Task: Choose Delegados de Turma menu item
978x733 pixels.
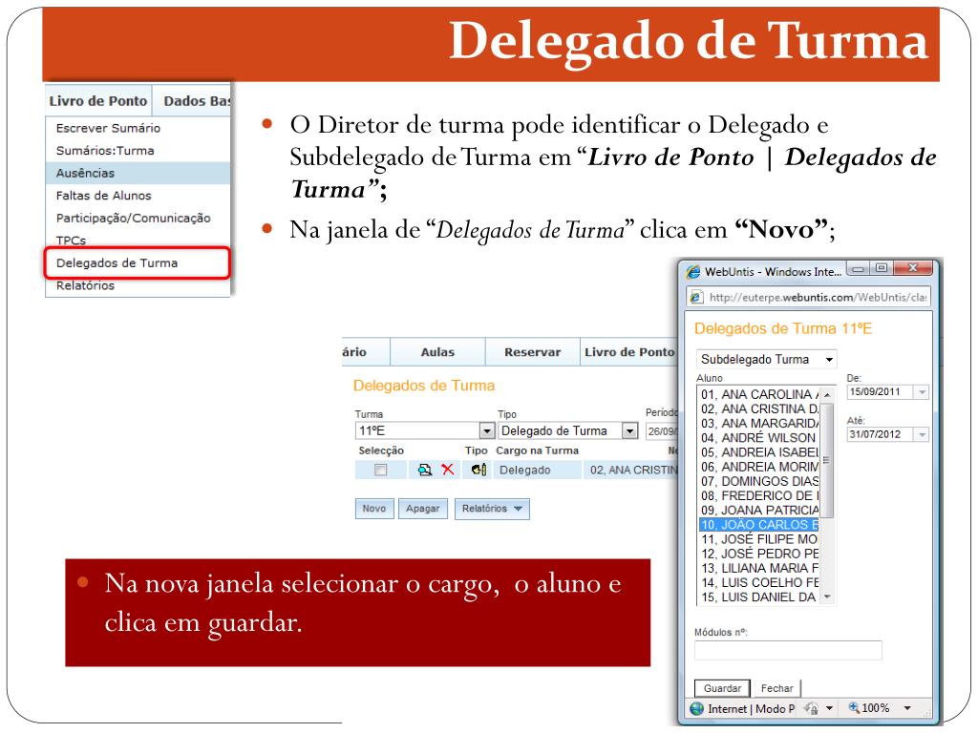Action: pyautogui.click(x=138, y=263)
